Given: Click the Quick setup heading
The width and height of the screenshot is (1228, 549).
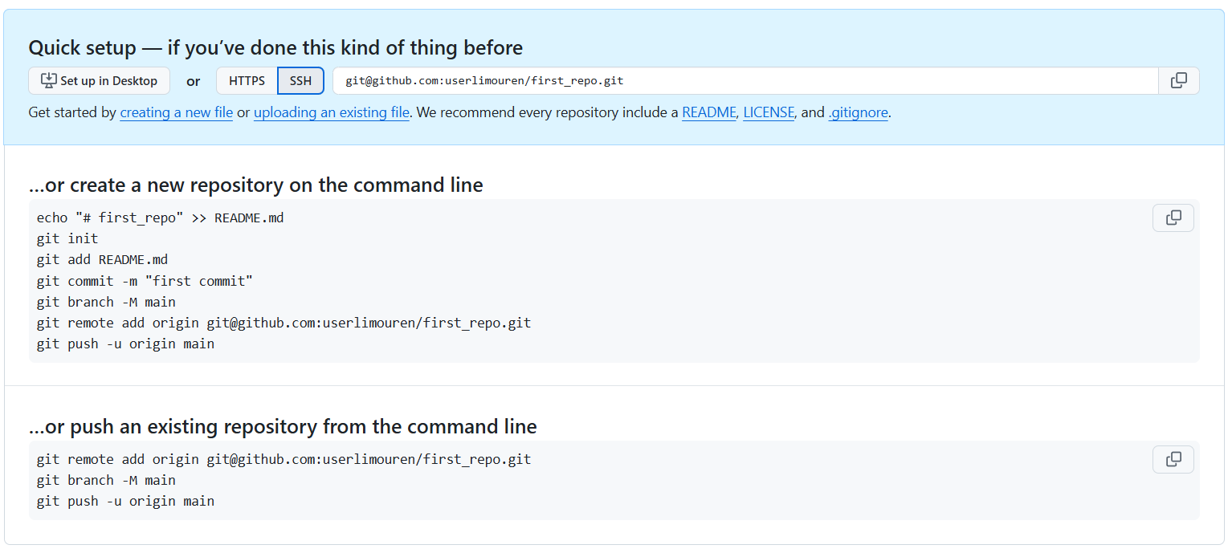Looking at the screenshot, I should (275, 48).
